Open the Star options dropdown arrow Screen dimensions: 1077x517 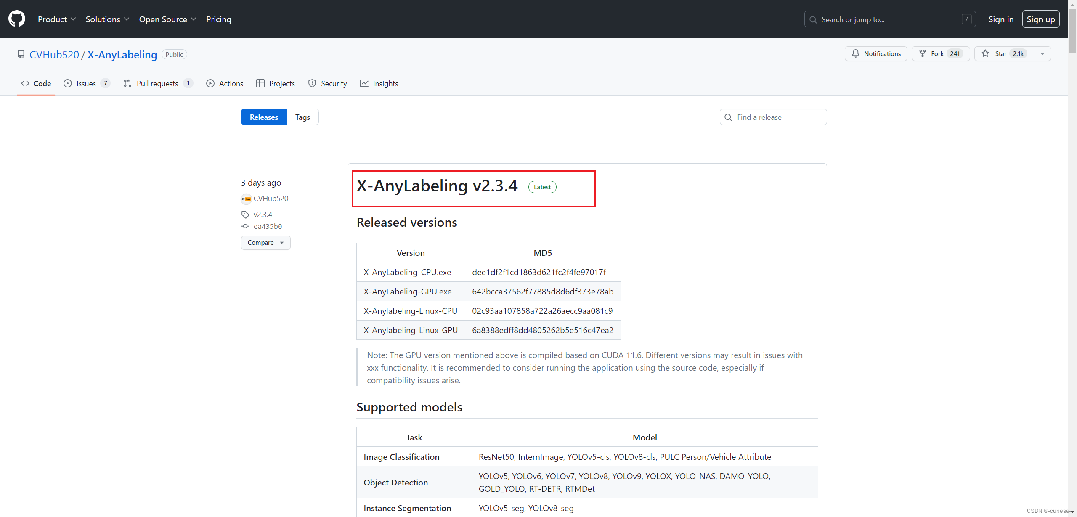[1042, 53]
